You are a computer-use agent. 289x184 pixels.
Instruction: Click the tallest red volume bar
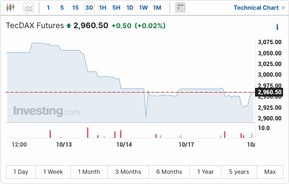coord(88,133)
